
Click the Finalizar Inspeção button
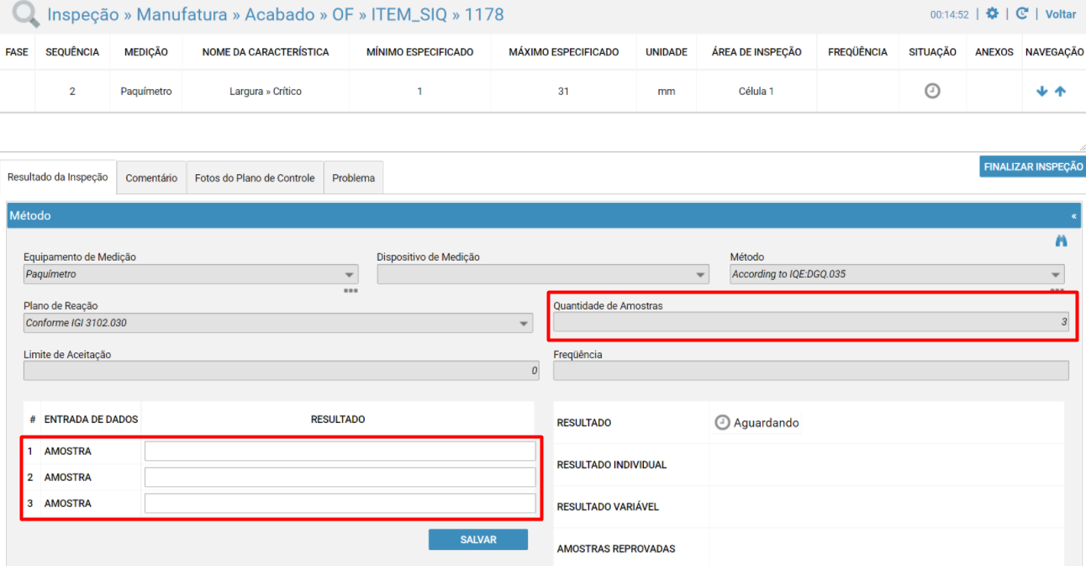pos(1033,167)
